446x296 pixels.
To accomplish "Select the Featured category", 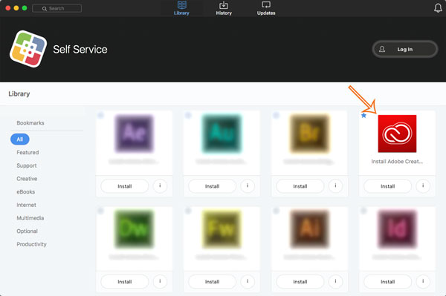I will [x=28, y=152].
